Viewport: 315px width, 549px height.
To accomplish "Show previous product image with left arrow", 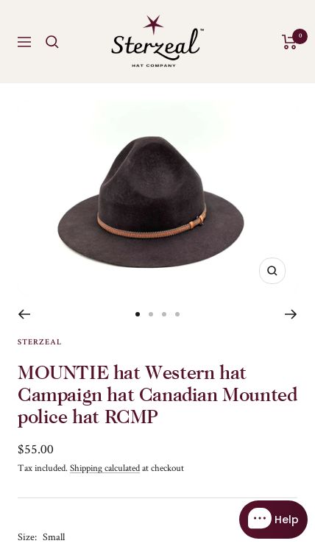I will pos(24,314).
